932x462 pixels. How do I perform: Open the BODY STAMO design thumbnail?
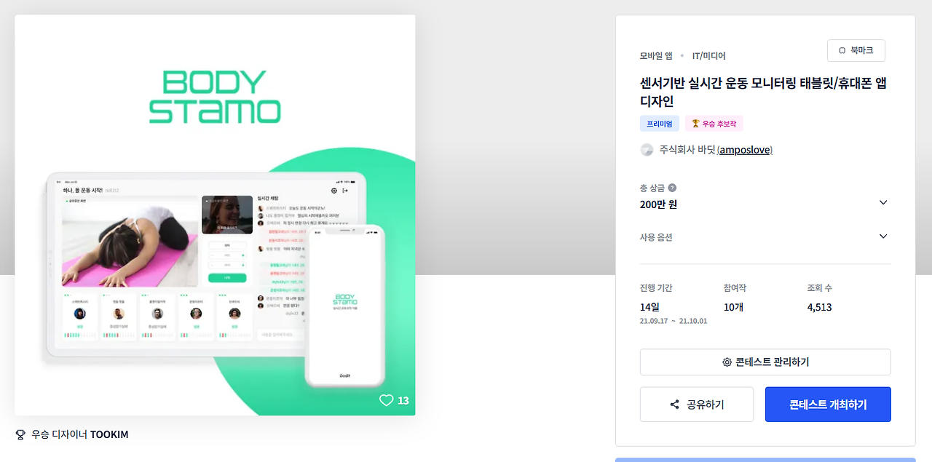coord(215,215)
